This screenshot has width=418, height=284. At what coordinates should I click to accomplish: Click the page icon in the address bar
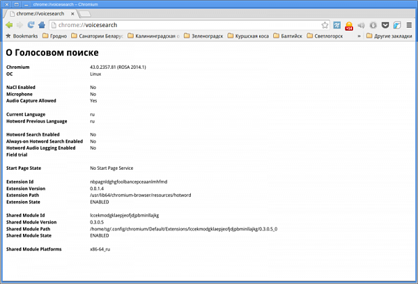(x=54, y=25)
